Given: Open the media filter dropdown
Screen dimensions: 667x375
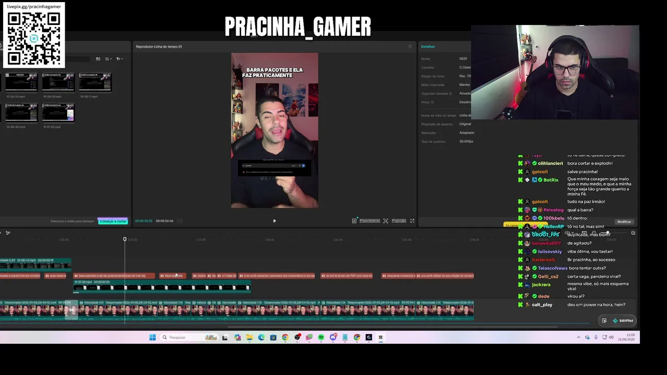Looking at the screenshot, I should tap(119, 59).
